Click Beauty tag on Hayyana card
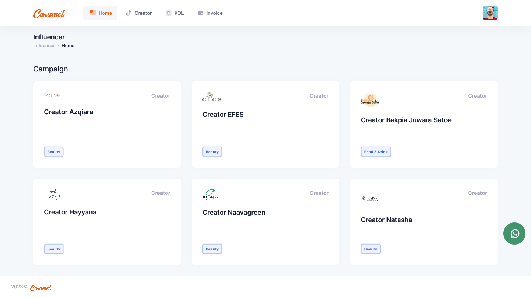This screenshot has width=531, height=298. click(x=54, y=249)
